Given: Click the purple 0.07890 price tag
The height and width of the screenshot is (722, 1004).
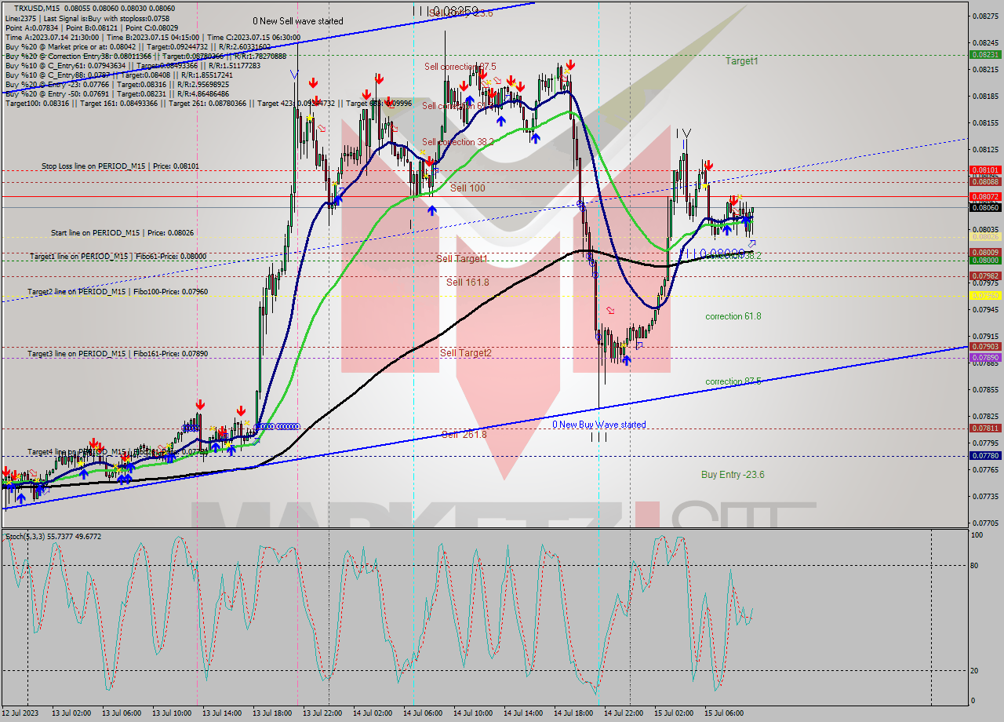Looking at the screenshot, I should pos(986,357).
